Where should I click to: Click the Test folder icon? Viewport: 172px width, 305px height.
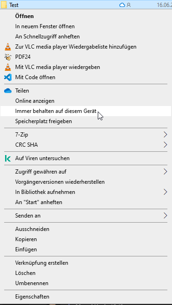[4, 5]
